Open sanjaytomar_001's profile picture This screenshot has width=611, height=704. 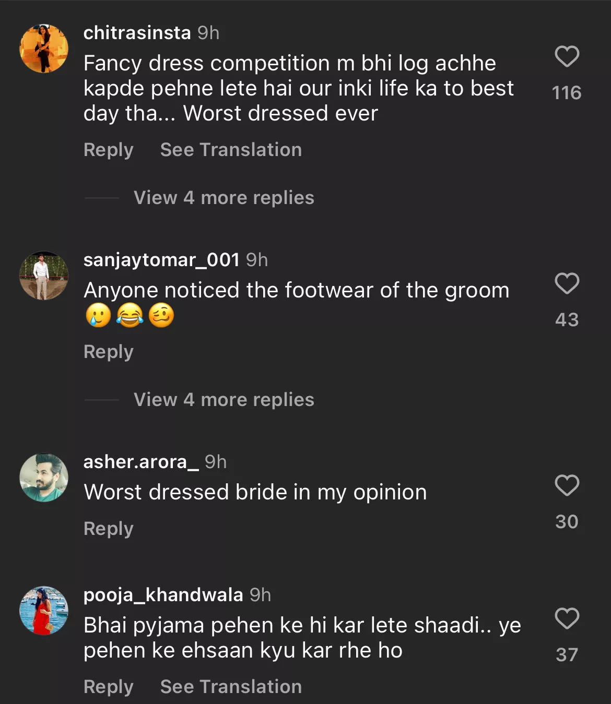point(44,276)
